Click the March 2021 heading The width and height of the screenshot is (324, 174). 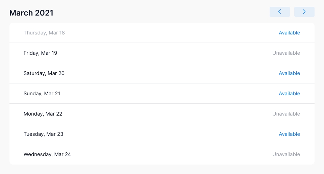31,13
